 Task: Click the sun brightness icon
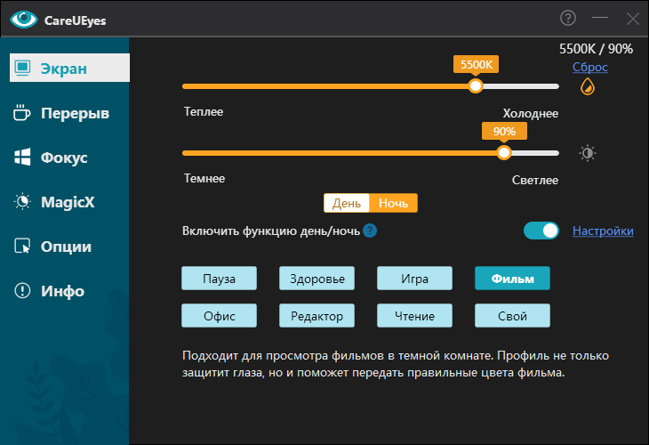(587, 153)
